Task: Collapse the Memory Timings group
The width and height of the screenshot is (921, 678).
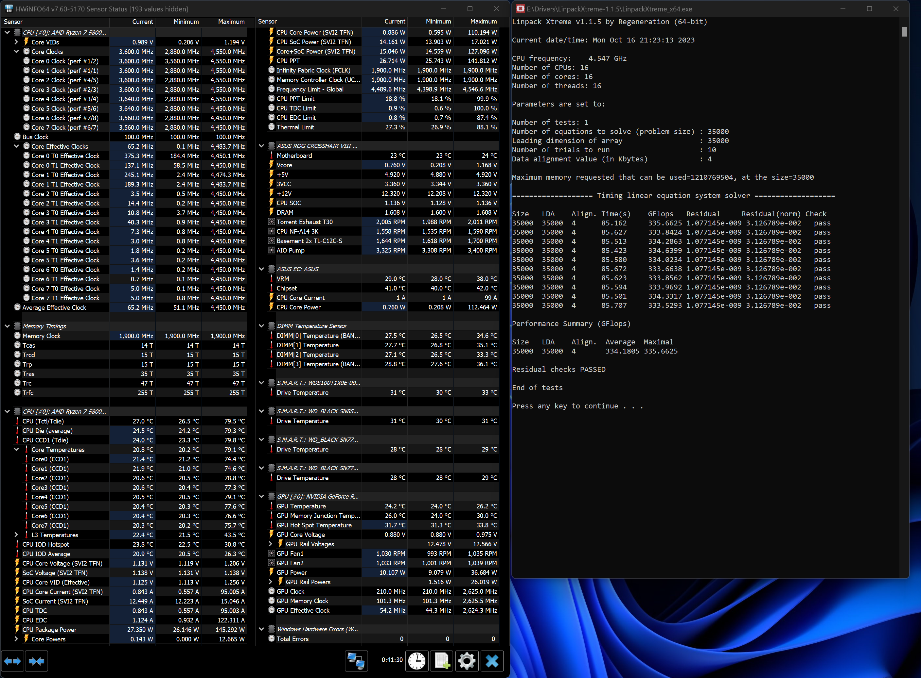Action: coord(7,326)
